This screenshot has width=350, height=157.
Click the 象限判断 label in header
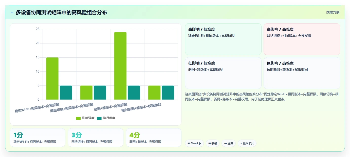point(333,12)
